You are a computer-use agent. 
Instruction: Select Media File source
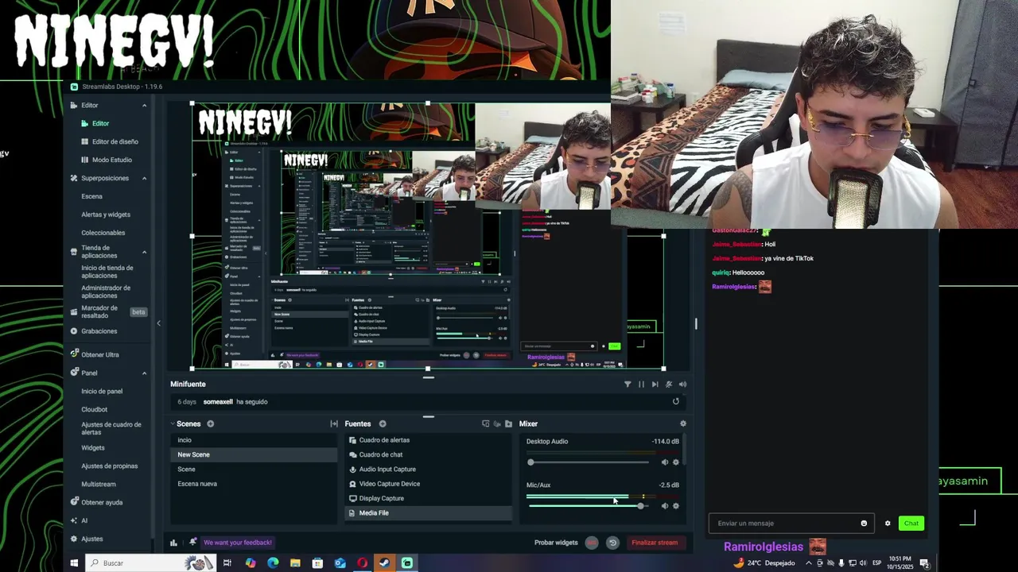tap(428, 513)
